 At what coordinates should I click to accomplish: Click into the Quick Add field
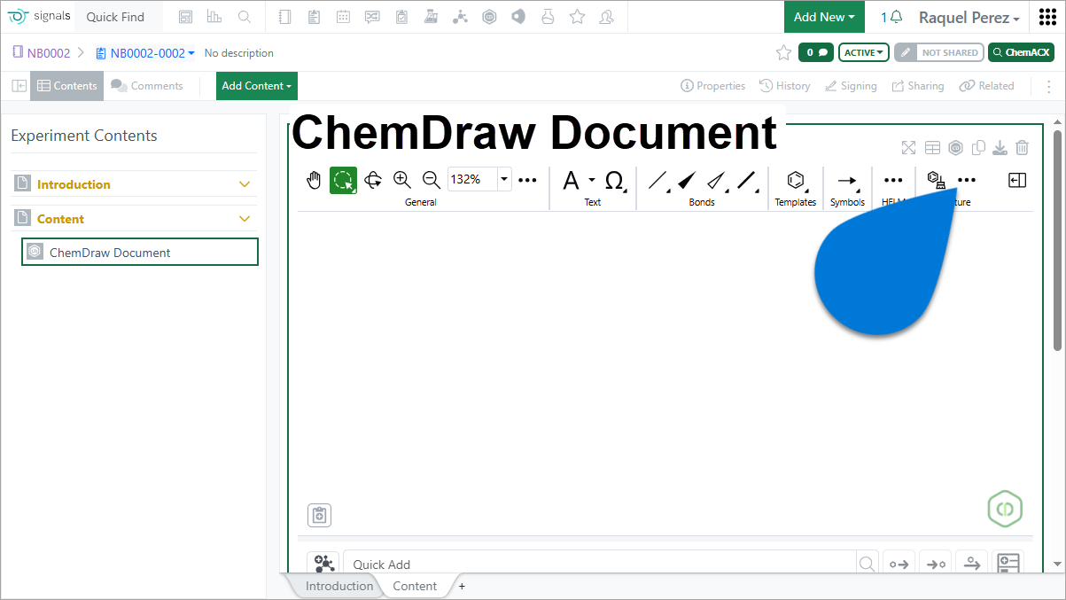(x=603, y=565)
